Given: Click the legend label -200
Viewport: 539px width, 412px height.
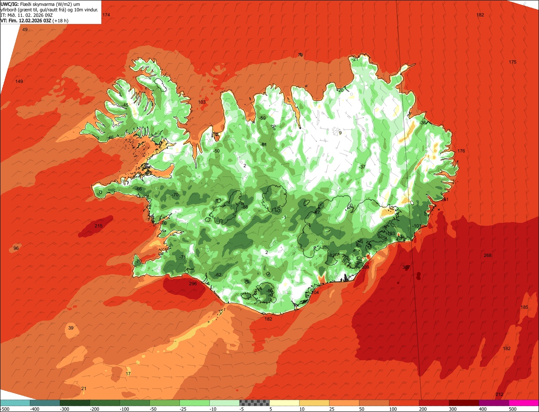Looking at the screenshot, I should (x=95, y=409).
